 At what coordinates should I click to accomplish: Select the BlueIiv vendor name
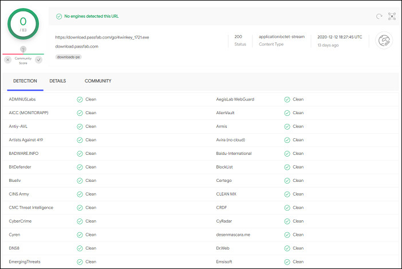(x=15, y=181)
